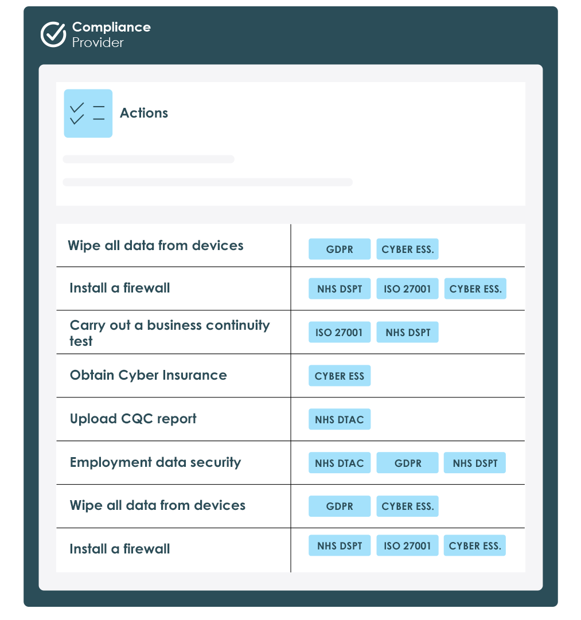Select NHS DSPT tag in Employment data security row
The height and width of the screenshot is (620, 581).
click(x=475, y=463)
